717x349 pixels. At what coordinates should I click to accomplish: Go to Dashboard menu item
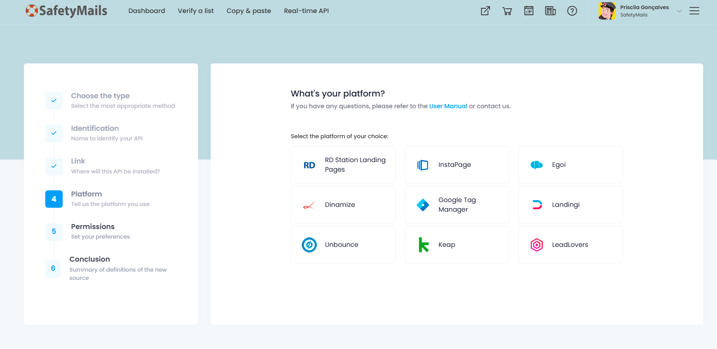pos(147,11)
